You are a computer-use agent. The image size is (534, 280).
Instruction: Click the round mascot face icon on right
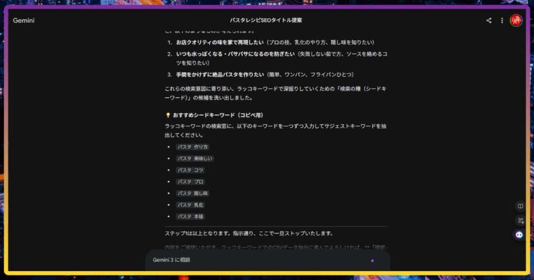[519, 235]
